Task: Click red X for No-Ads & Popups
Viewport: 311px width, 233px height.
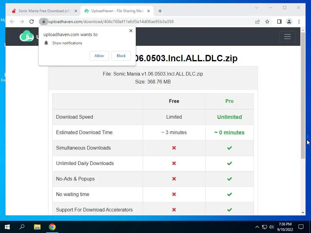Action: pyautogui.click(x=174, y=179)
